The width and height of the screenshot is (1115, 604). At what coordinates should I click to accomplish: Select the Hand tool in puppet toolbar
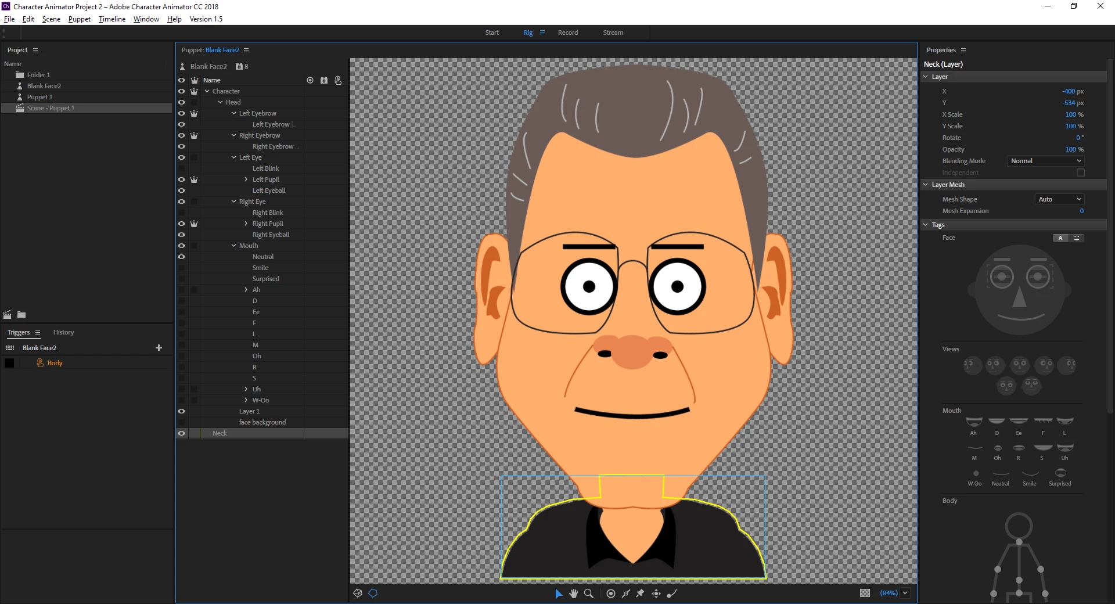coord(574,593)
